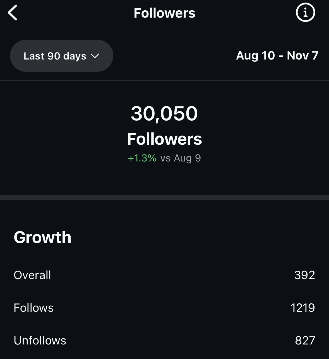The image size is (329, 359).
Task: Tap the 30,050 follower count
Action: (164, 113)
